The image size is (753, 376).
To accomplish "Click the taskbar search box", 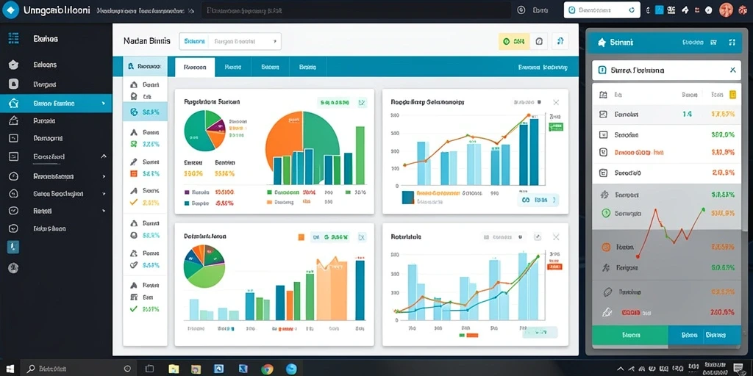I will 79,369.
